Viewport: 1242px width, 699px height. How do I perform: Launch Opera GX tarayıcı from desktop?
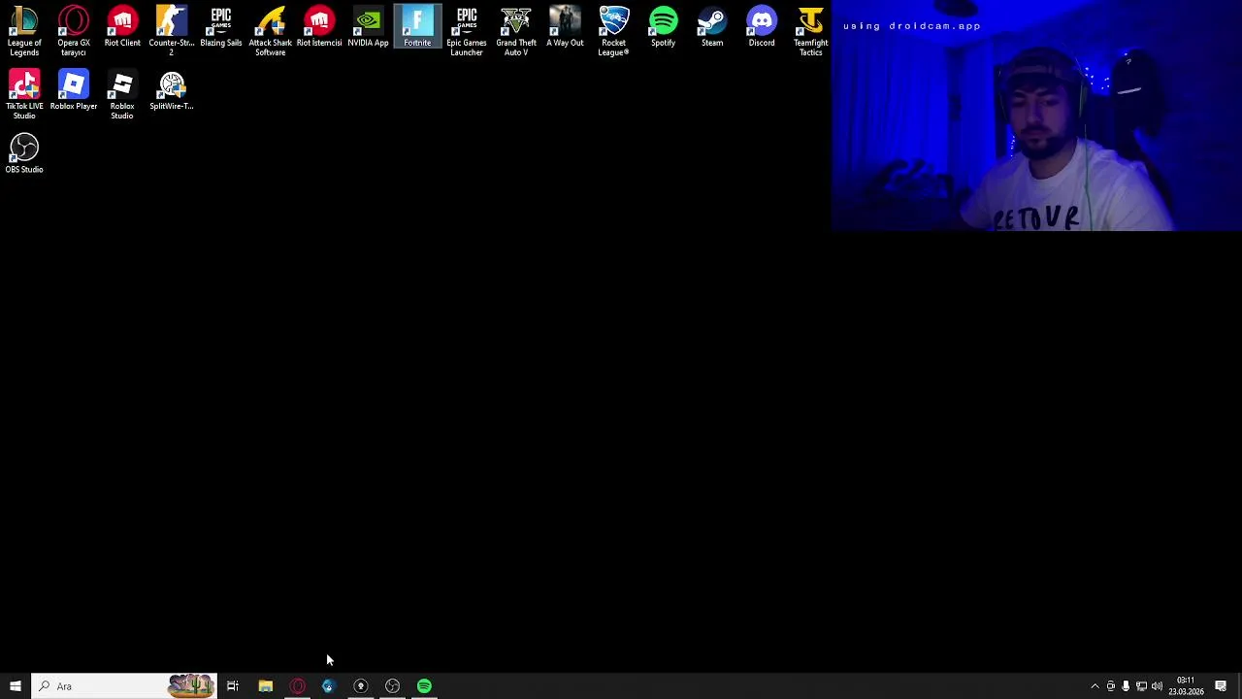pyautogui.click(x=74, y=31)
